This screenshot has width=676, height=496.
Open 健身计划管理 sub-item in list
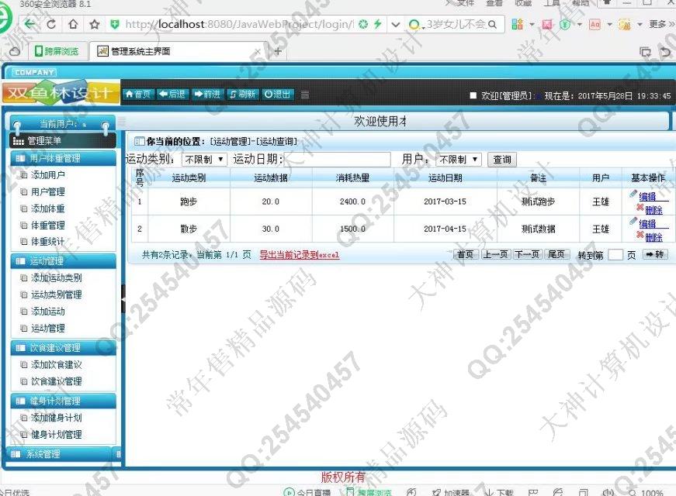click(56, 435)
